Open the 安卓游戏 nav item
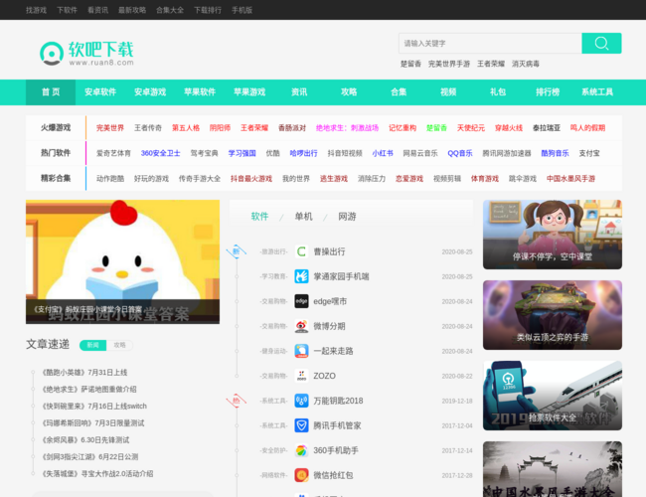646x497 pixels. (x=150, y=91)
